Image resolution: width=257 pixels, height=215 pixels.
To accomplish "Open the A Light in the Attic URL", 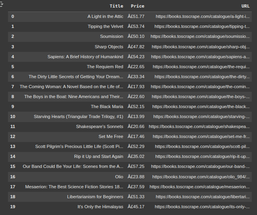I will 203,16.
